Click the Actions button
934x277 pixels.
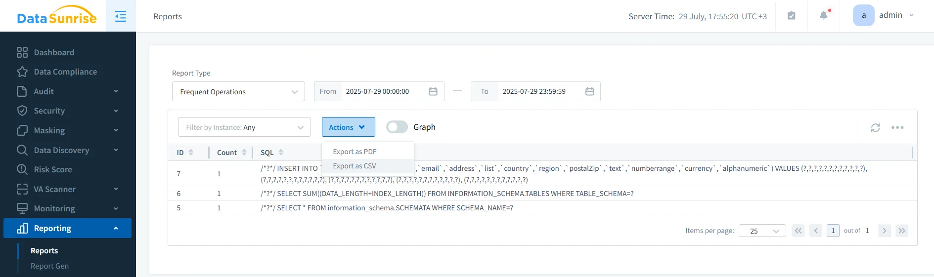coord(348,127)
